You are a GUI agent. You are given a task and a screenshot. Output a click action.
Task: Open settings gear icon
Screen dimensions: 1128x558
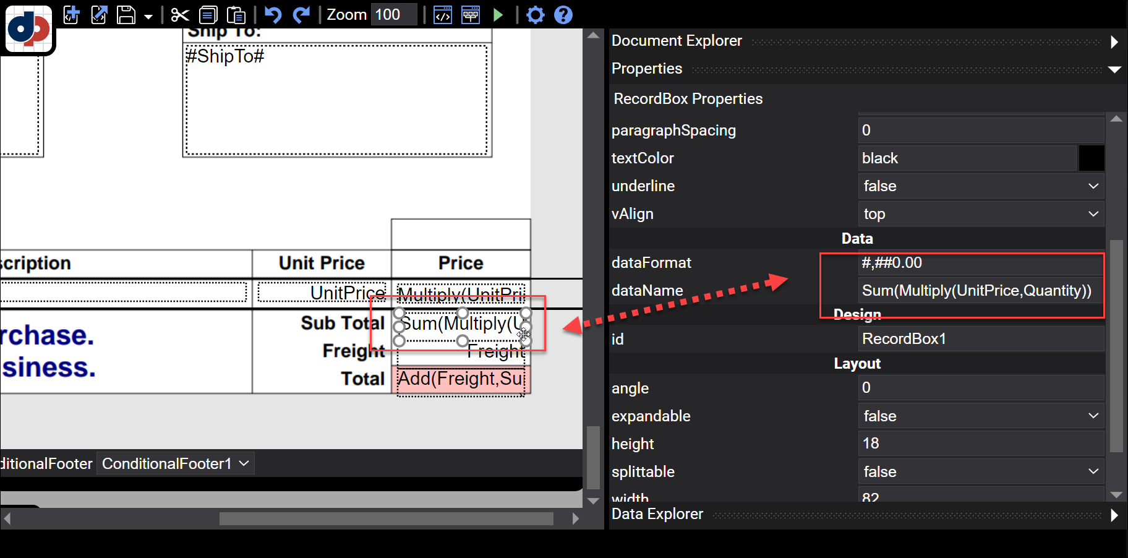535,14
